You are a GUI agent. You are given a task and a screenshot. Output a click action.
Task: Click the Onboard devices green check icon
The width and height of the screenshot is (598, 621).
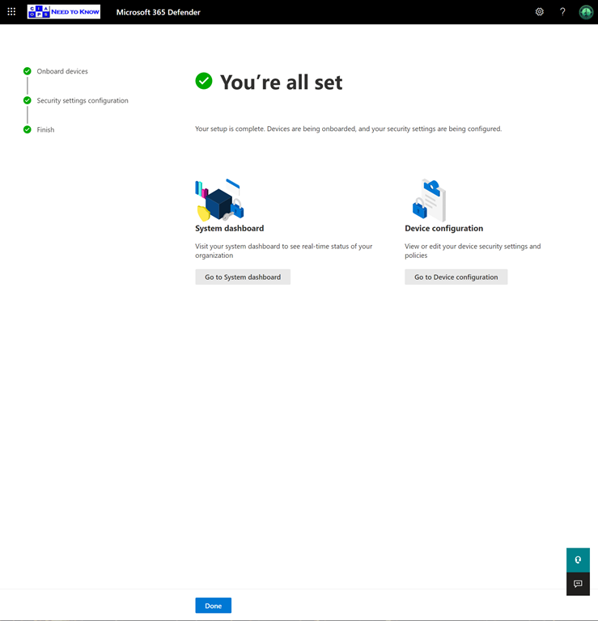(28, 71)
